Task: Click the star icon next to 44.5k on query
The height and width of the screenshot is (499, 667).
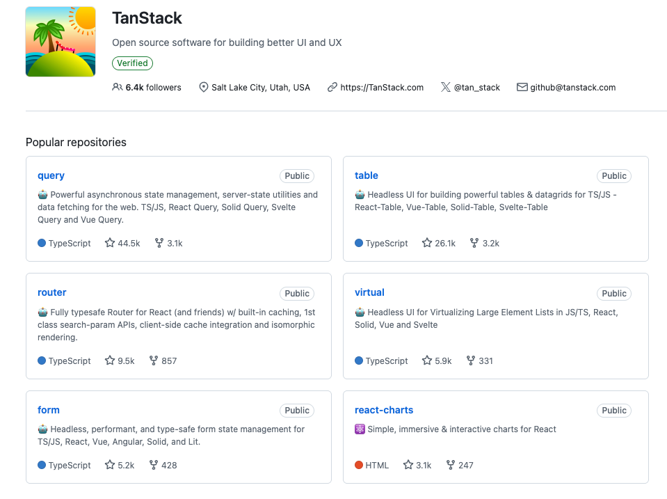Action: pyautogui.click(x=109, y=243)
